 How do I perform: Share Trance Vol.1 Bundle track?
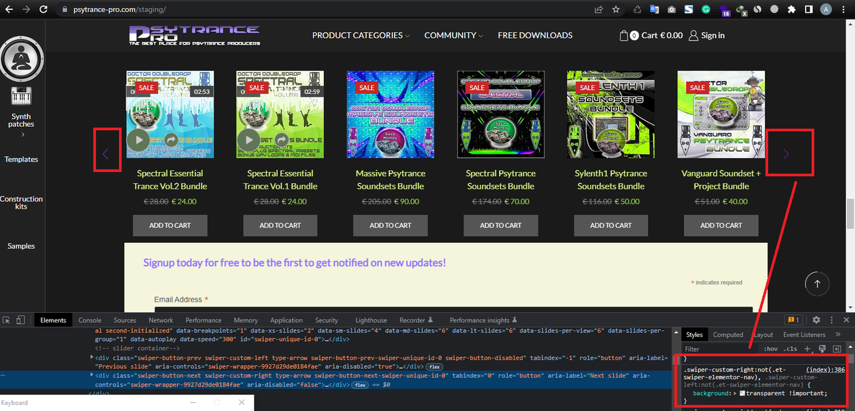(x=281, y=139)
